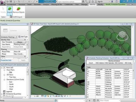Collapse the Identity Data section
The image size is (136, 102).
pos(25,40)
